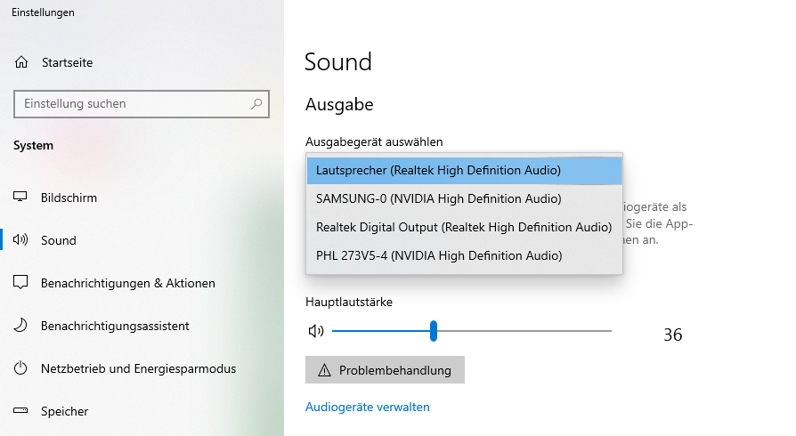Click the Speicher drive icon
The image size is (796, 436).
[x=20, y=410]
